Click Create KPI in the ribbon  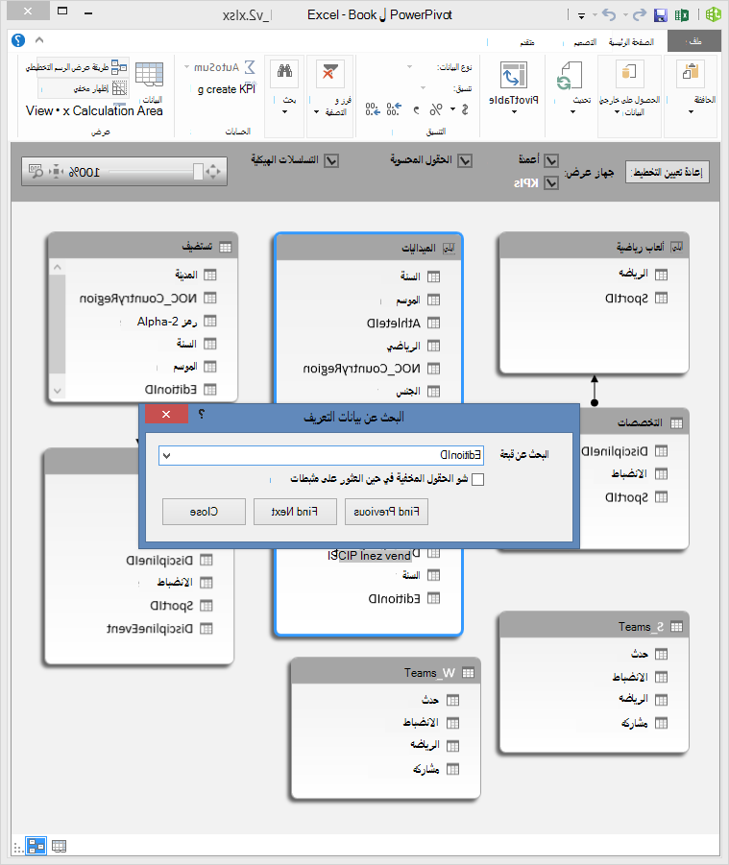(227, 89)
